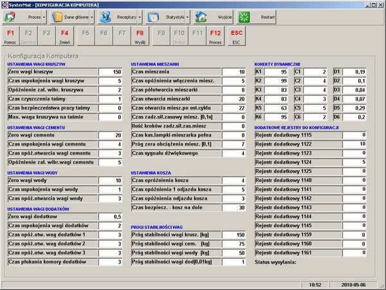Viewport: 386px width, 290px height.
Task: Click the Próg zera obciążenia miesz. value
Action: tap(234, 144)
